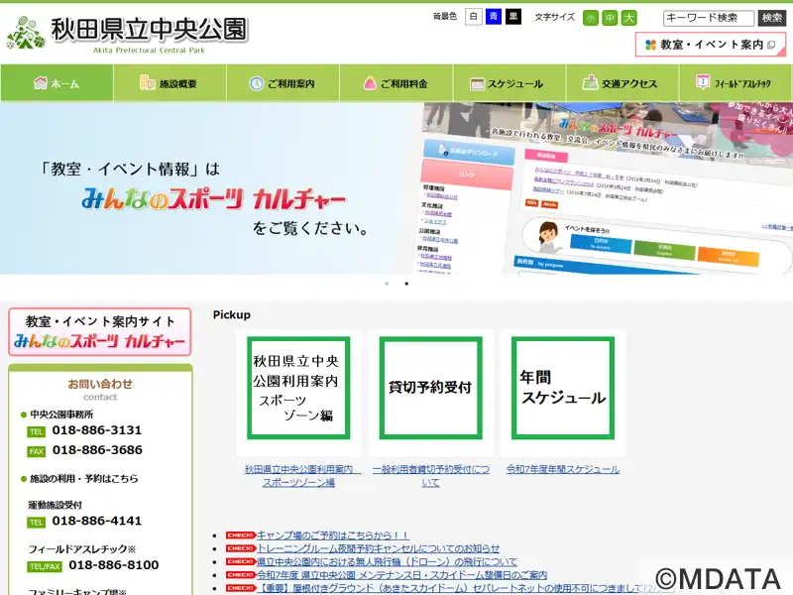Click the calendar icon for スケジュール
This screenshot has width=793, height=595.
tap(478, 83)
